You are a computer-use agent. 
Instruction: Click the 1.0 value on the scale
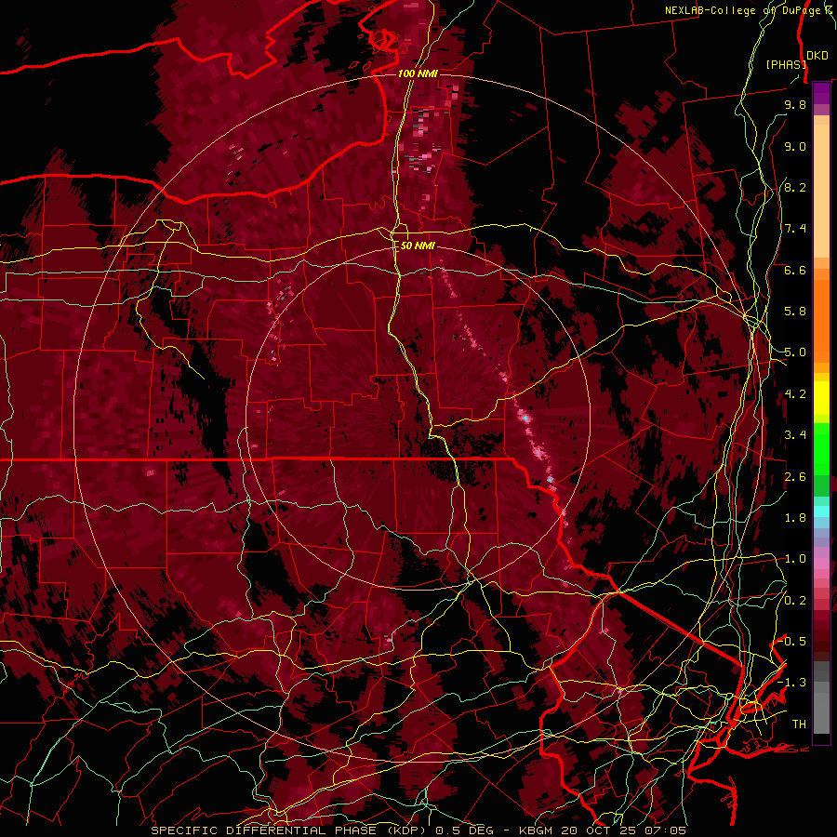[795, 559]
